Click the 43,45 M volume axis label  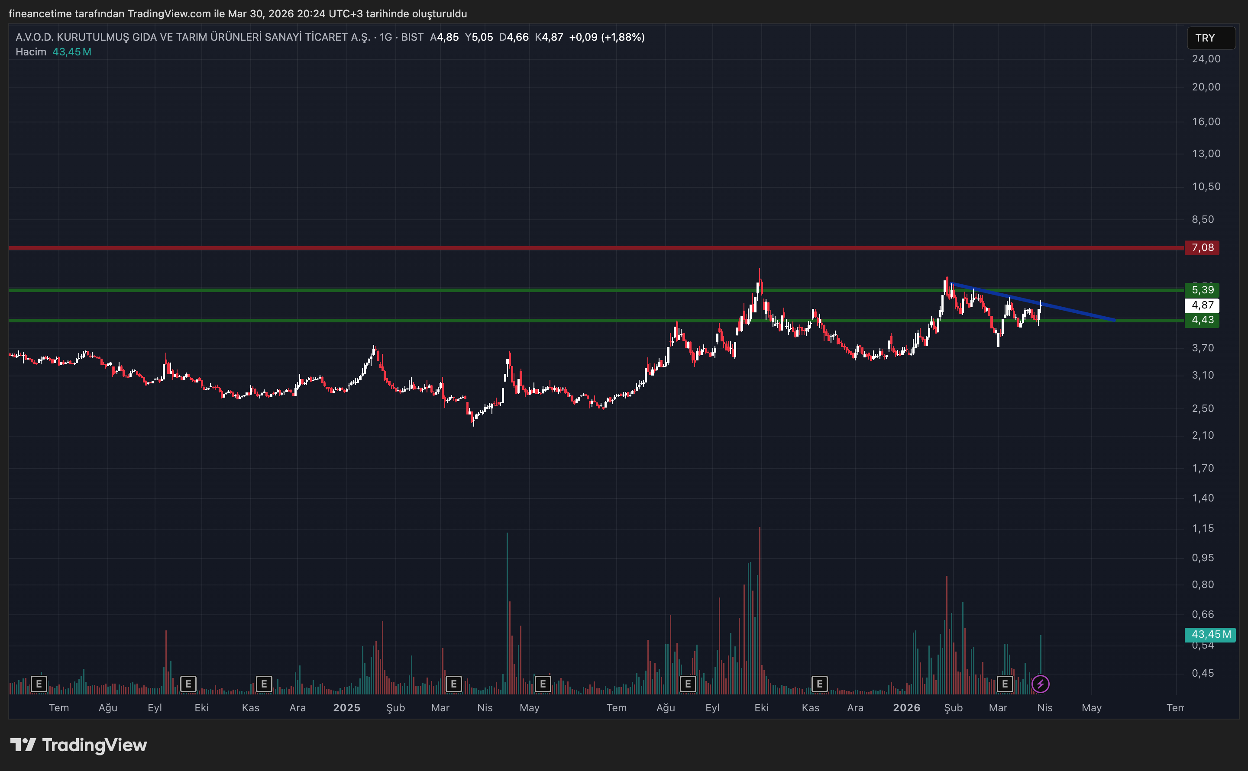click(1210, 634)
